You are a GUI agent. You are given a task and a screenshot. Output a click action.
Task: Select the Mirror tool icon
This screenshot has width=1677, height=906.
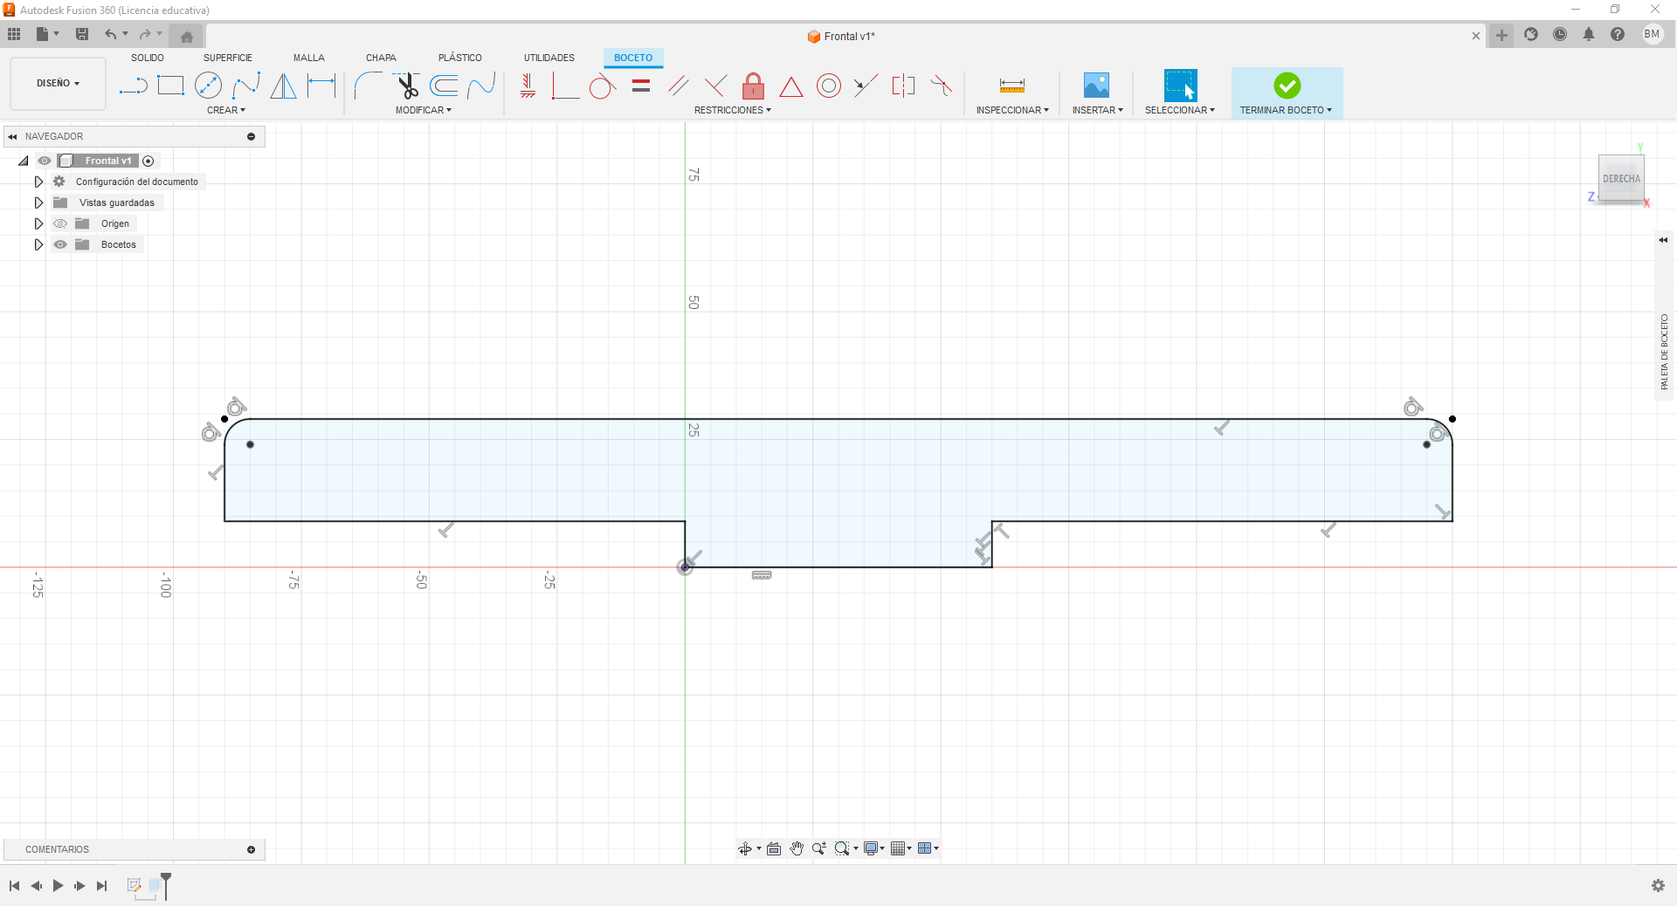pyautogui.click(x=283, y=86)
